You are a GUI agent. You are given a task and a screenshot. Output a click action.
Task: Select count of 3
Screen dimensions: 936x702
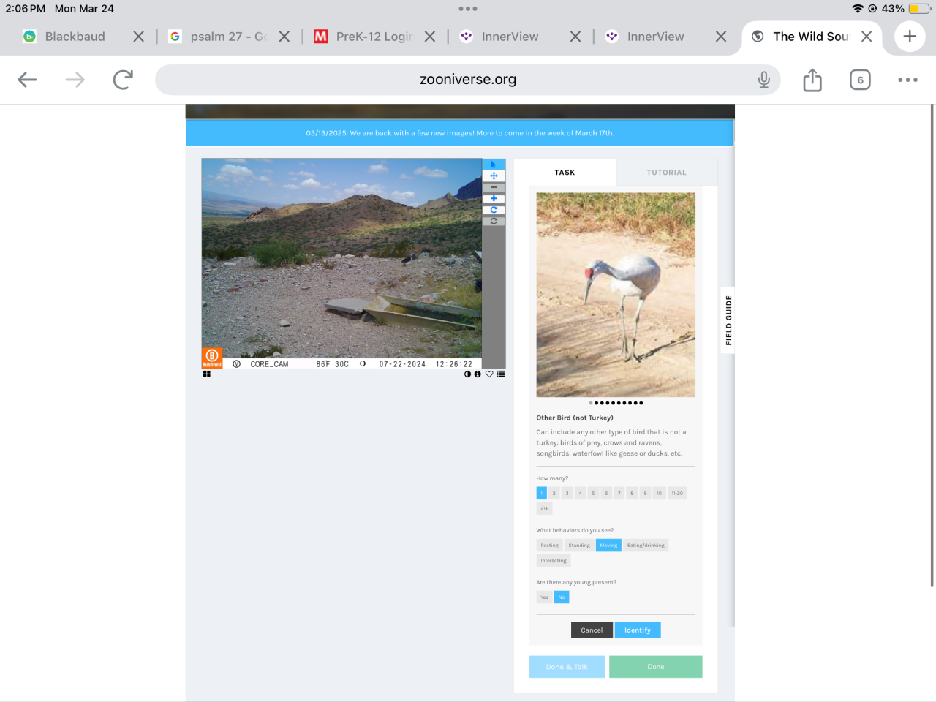click(567, 493)
